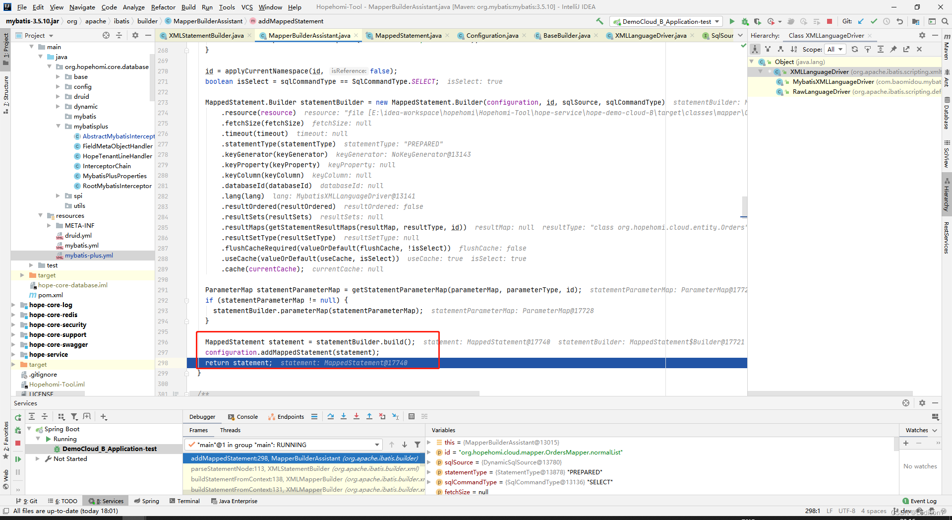Click the UTF-8 encoding in status bar
Screen dimensions: 952x520
click(847, 511)
